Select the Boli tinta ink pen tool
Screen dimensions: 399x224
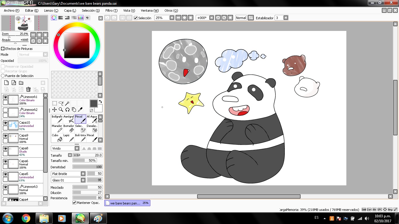[80, 138]
